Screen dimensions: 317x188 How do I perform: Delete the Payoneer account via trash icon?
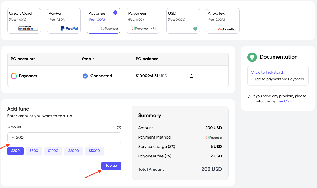tap(191, 76)
